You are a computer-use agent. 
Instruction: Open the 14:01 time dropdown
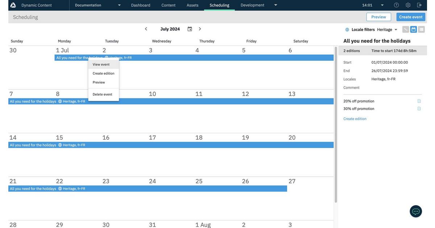(382, 5)
